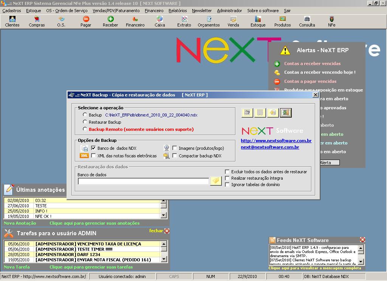Screen dimensions: 387x281
Task: Open the Clientes toolbar icon
Action: [x=12, y=22]
